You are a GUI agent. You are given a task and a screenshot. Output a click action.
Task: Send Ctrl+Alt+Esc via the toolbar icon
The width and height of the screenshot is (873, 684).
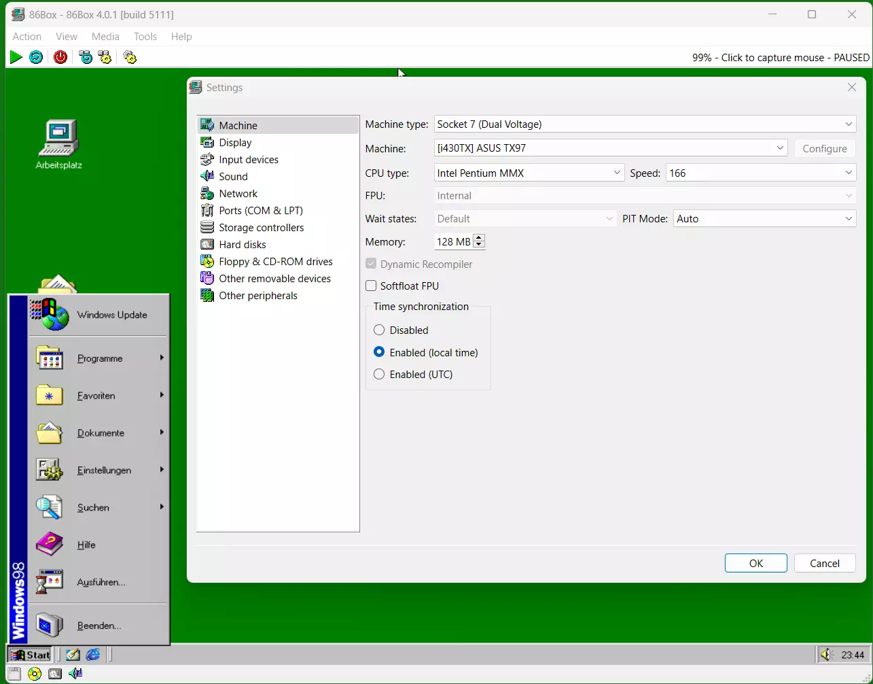(105, 57)
